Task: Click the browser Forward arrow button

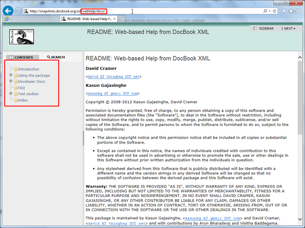Action: click(x=18, y=11)
